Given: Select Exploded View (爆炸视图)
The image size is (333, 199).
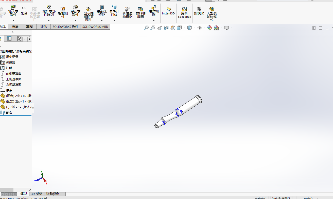Looking at the screenshot, I should click(x=154, y=11).
